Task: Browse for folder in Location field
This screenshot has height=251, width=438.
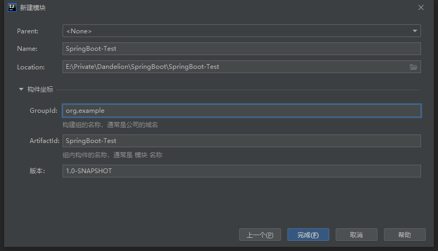Action: tap(414, 67)
